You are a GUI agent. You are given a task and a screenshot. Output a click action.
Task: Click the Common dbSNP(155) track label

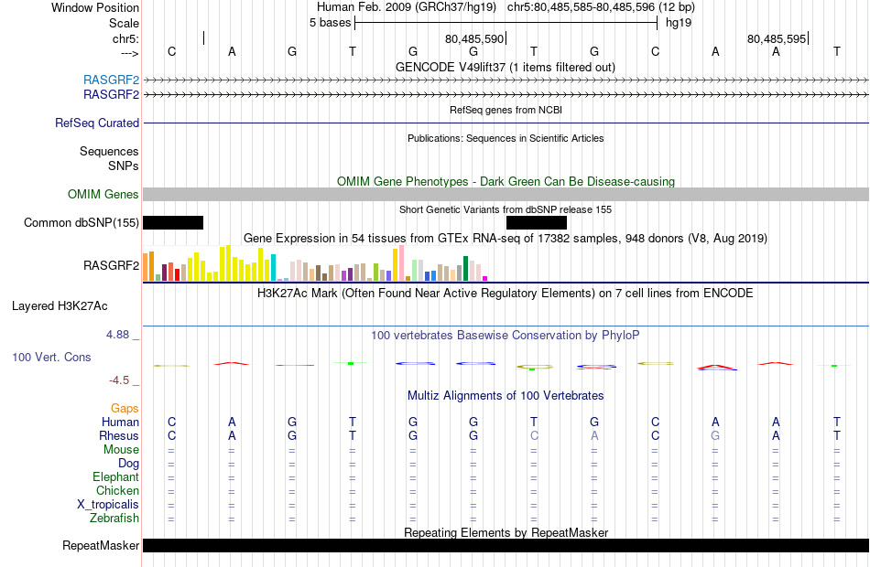[x=82, y=223]
